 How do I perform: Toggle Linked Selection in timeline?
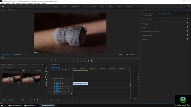(59, 70)
